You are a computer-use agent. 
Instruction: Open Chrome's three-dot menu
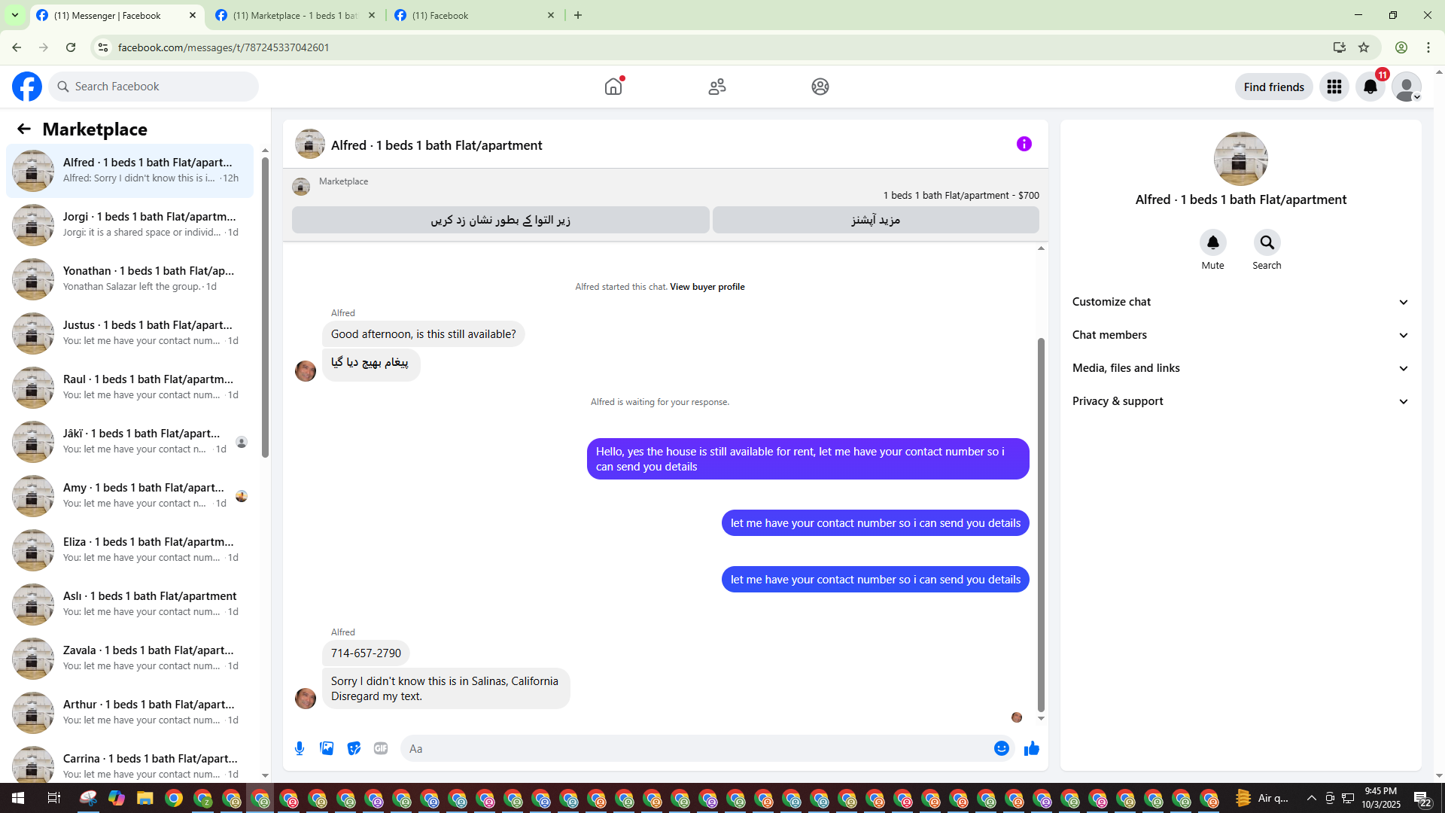pos(1428,47)
